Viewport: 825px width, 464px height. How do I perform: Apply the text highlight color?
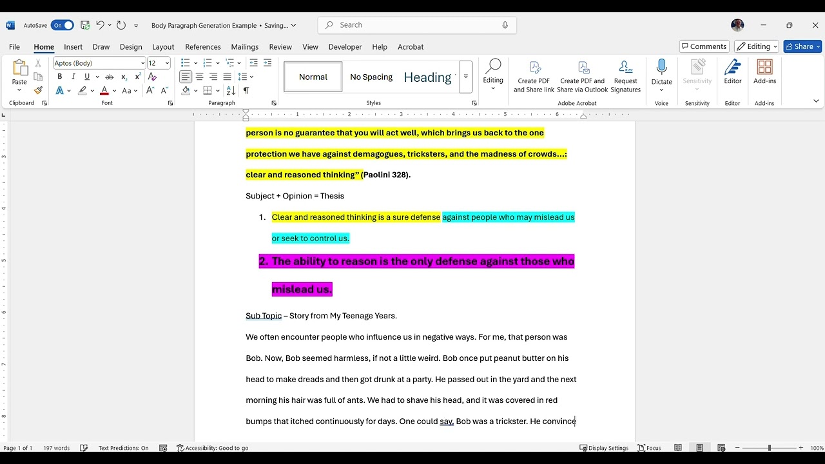tap(82, 91)
